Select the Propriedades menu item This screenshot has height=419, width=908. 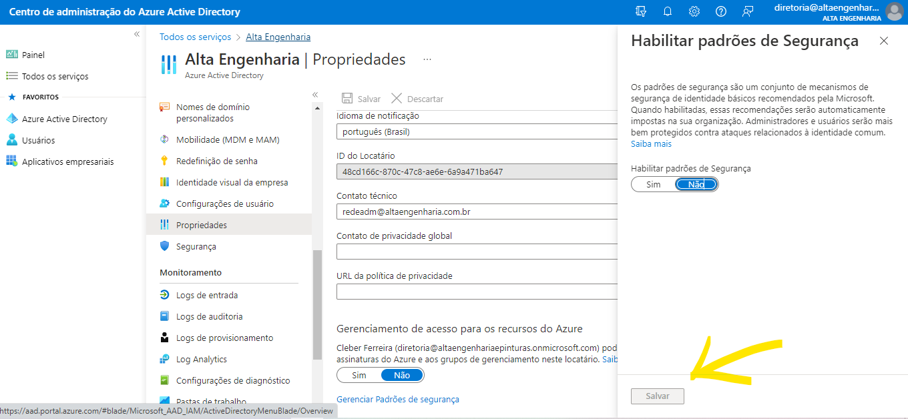pyautogui.click(x=229, y=225)
